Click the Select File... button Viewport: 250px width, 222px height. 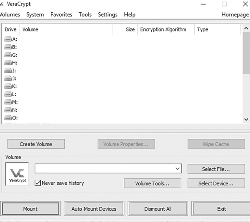[x=216, y=169]
